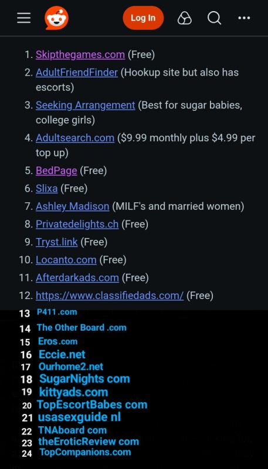Go to Reddit home via logo
The height and width of the screenshot is (469, 268).
pos(56,18)
